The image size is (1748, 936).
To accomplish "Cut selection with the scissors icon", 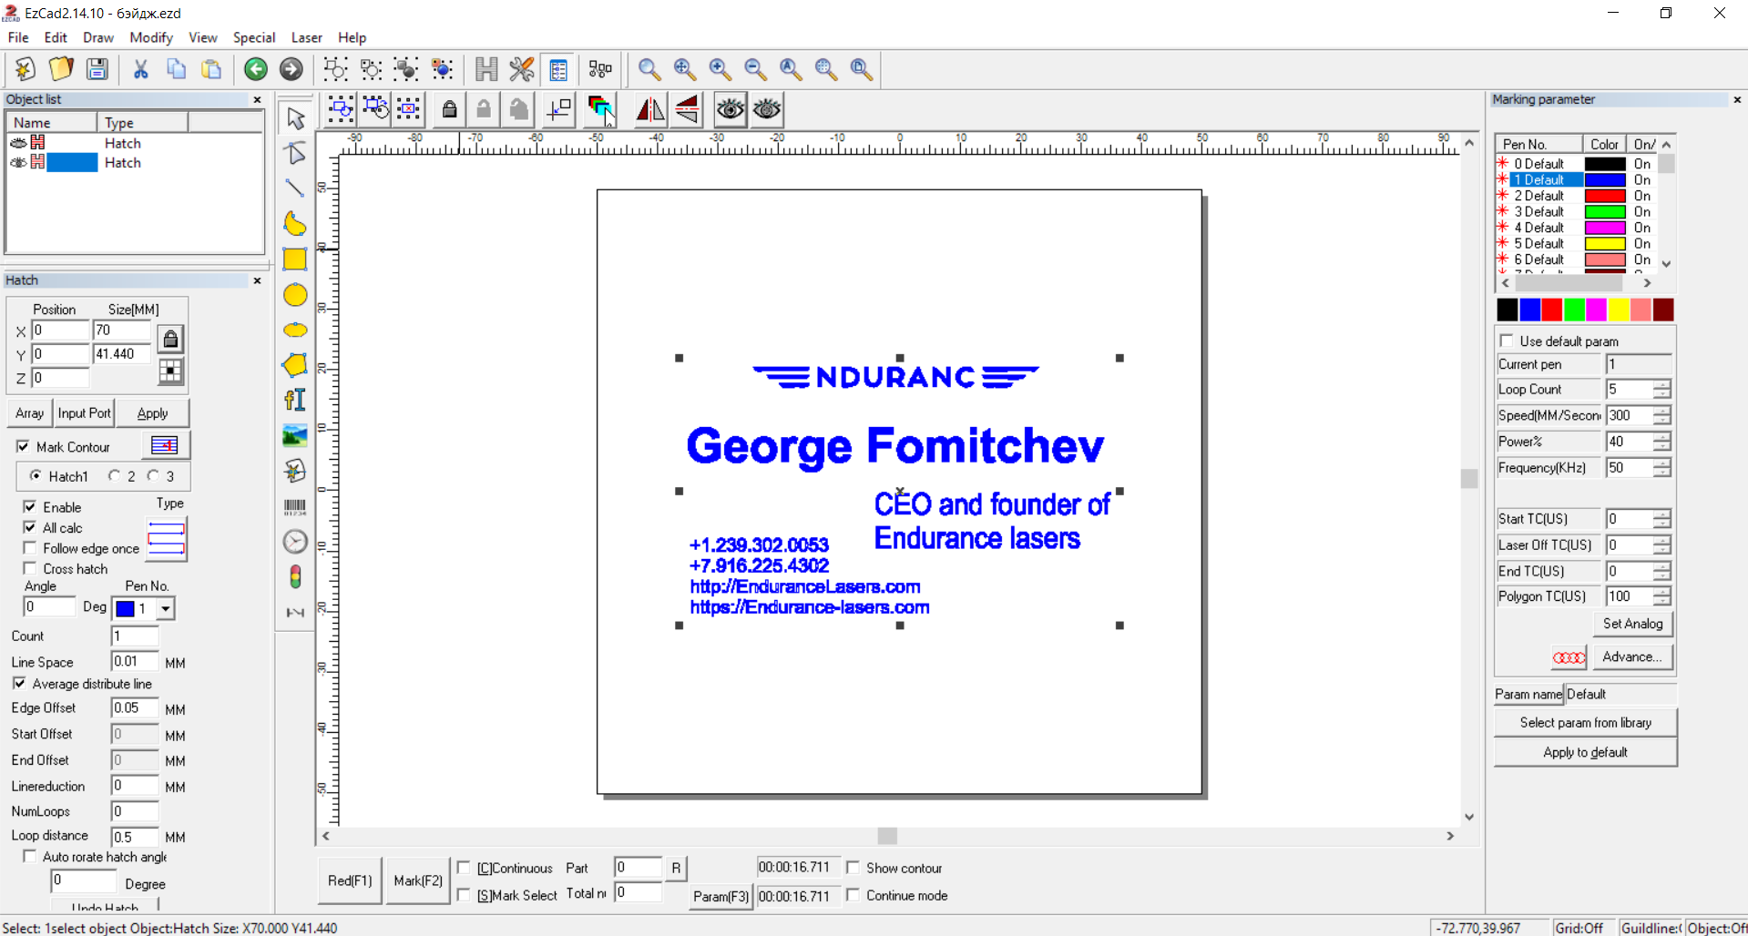I will pyautogui.click(x=140, y=69).
